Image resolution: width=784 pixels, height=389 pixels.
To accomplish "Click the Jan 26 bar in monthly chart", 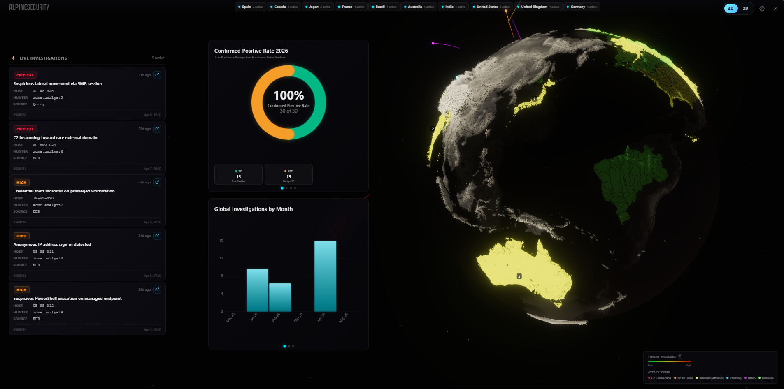I will [x=257, y=290].
